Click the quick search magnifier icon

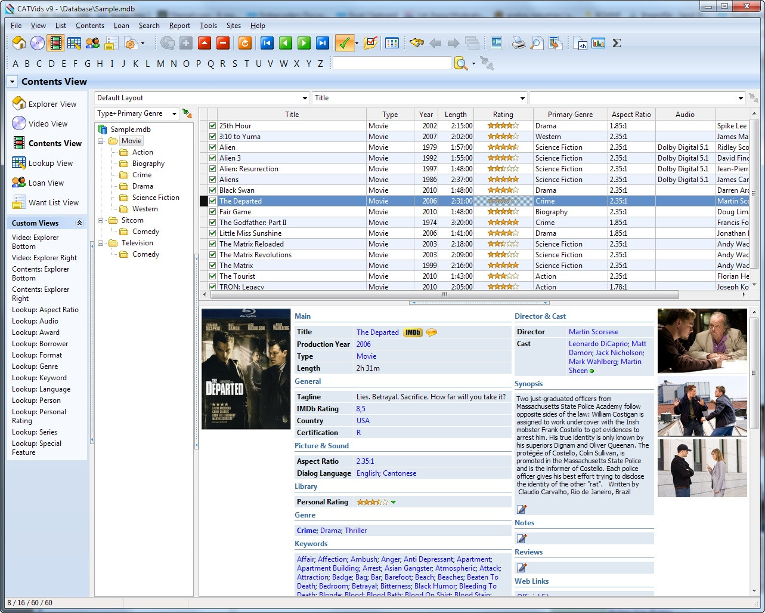(x=460, y=63)
